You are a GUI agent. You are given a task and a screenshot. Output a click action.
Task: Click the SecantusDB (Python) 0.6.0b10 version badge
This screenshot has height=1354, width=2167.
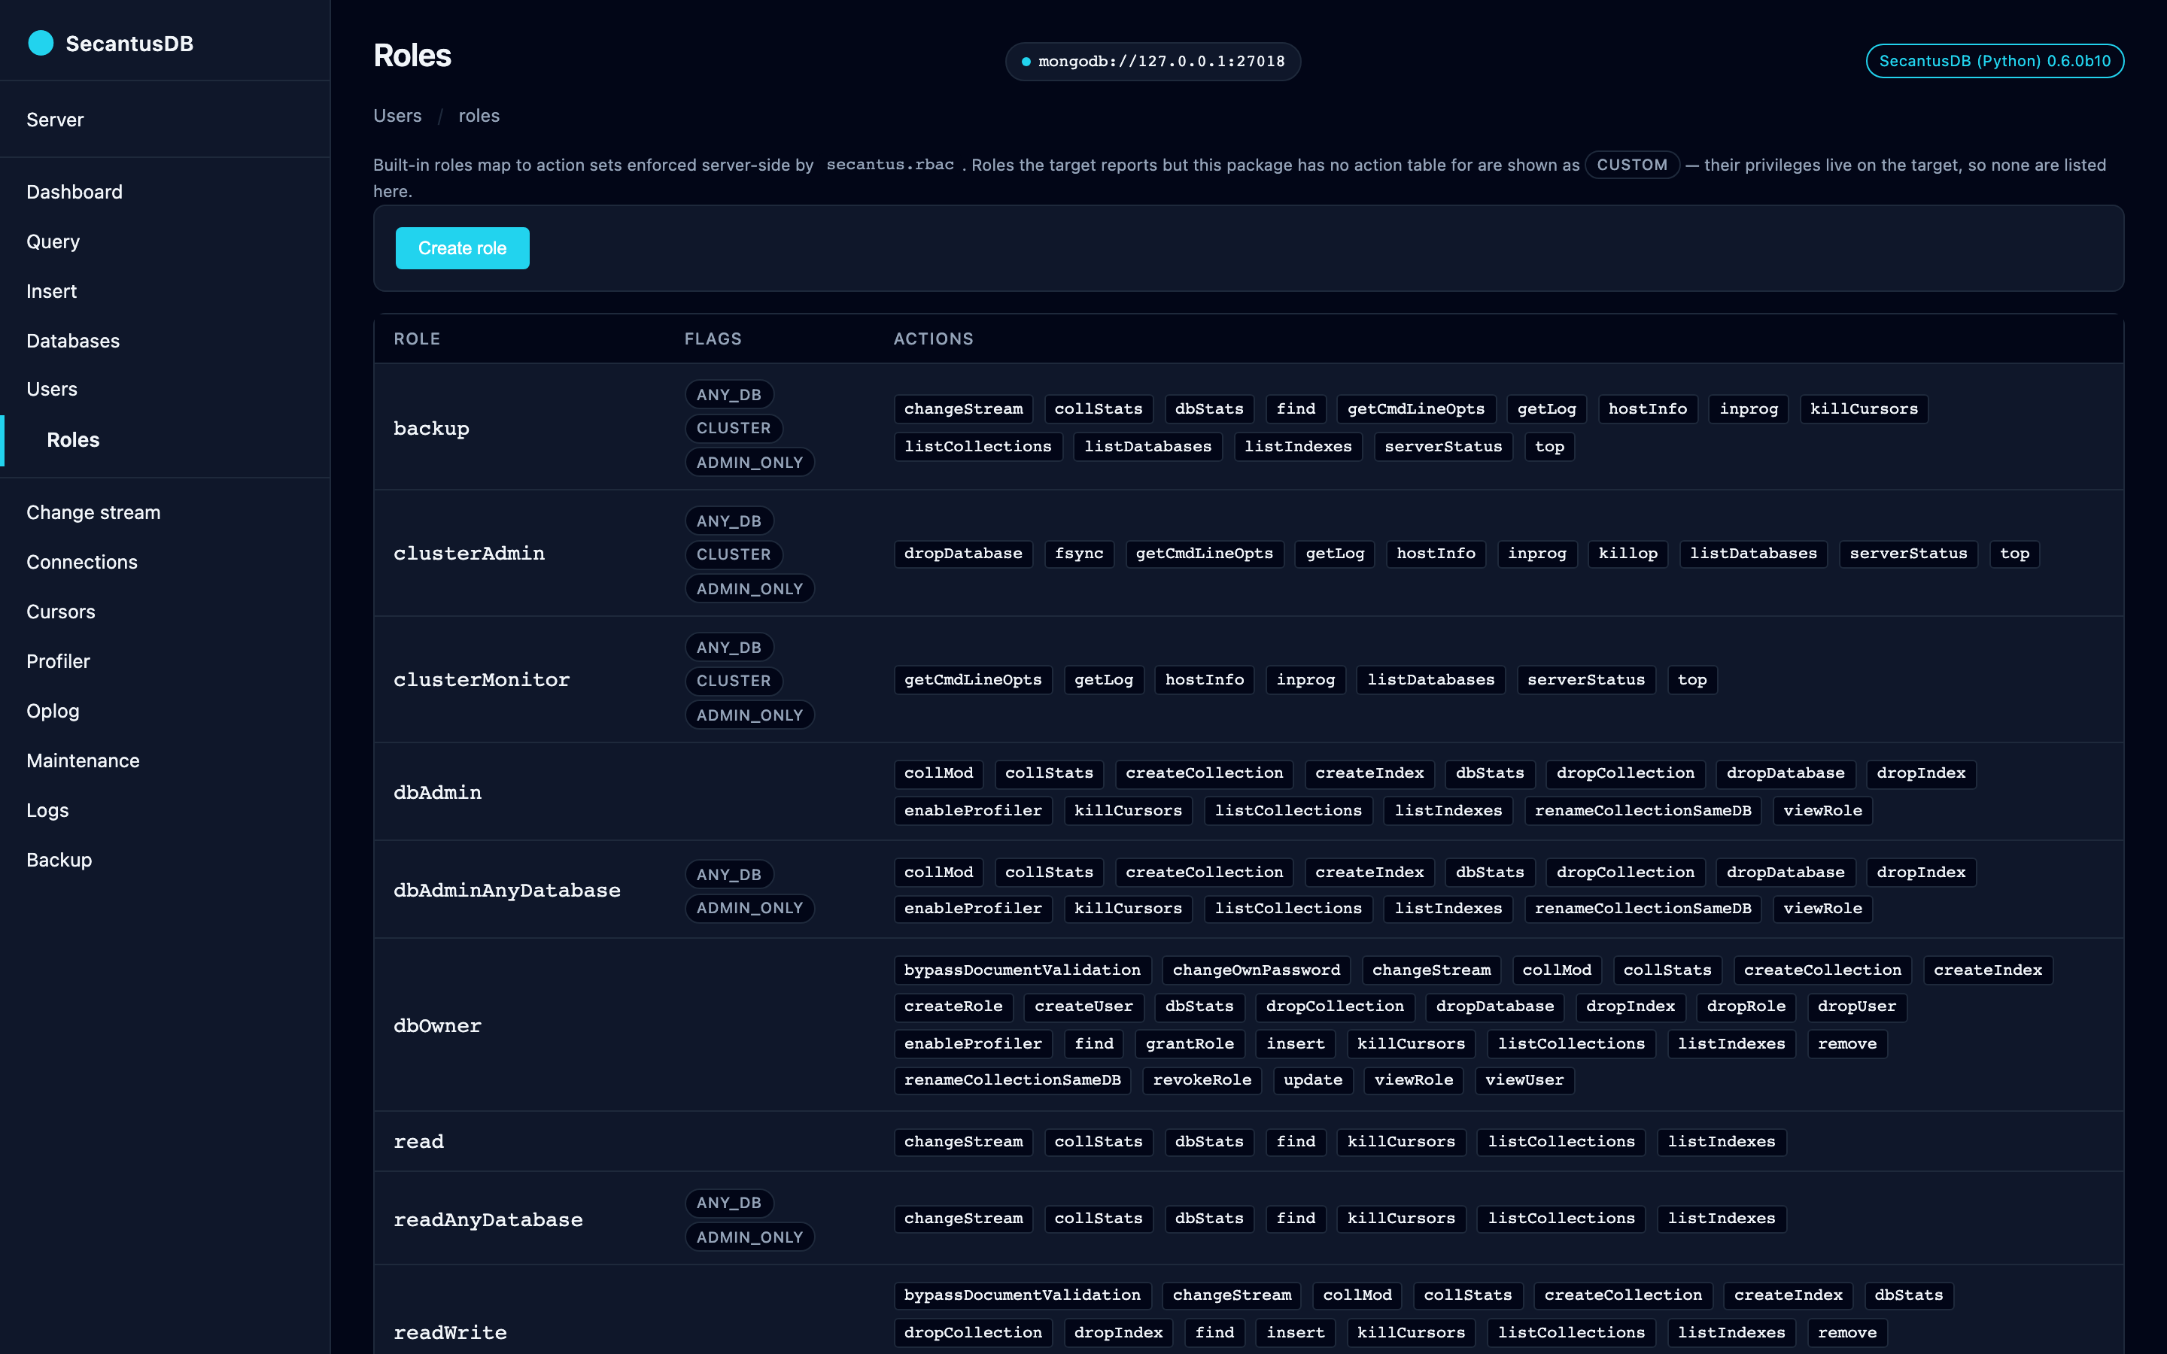tap(1994, 61)
